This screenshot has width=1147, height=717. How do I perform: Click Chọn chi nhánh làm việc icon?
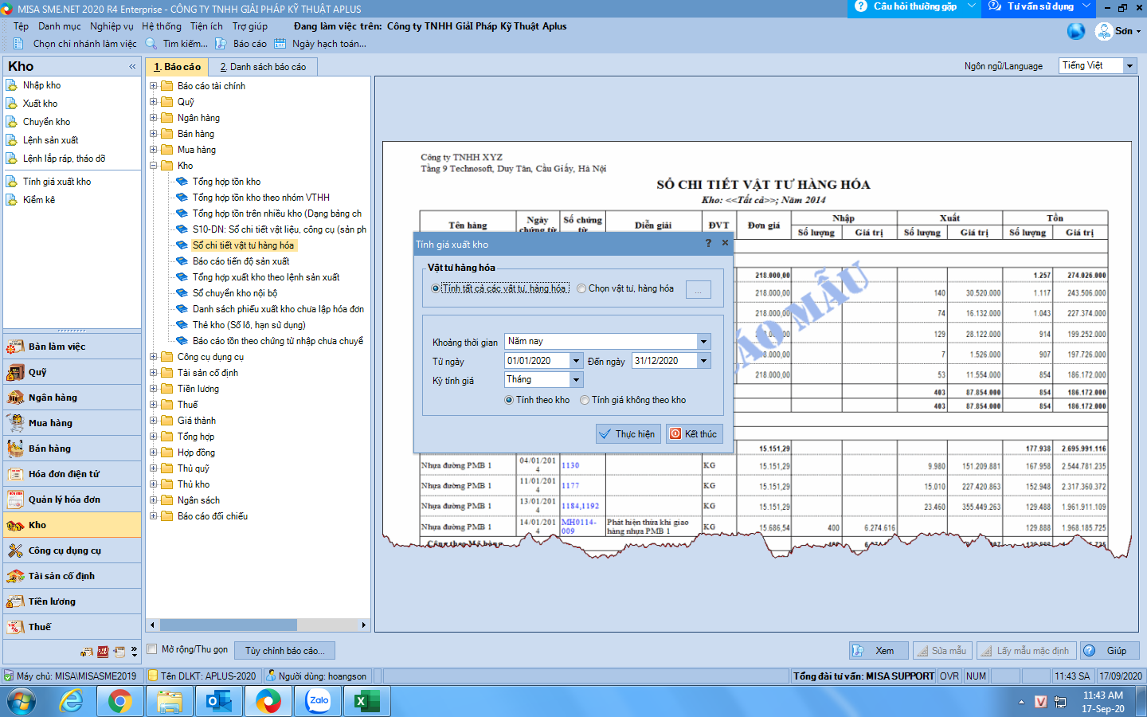(18, 44)
